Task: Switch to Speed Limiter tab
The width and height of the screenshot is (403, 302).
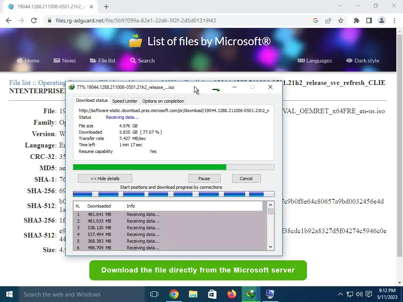Action: (125, 101)
